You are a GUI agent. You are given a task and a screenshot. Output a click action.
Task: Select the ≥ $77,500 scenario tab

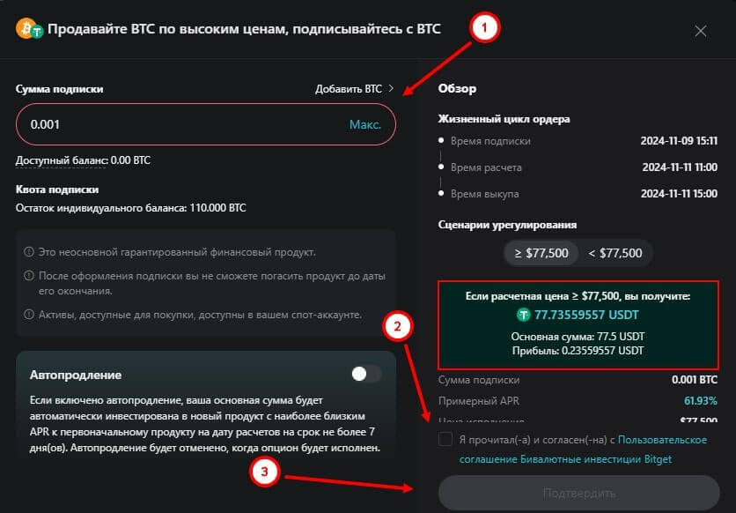pyautogui.click(x=541, y=253)
